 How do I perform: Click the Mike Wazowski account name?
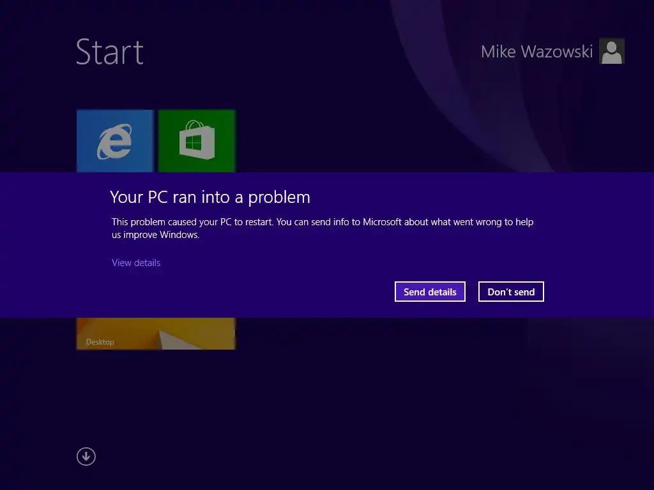[536, 52]
